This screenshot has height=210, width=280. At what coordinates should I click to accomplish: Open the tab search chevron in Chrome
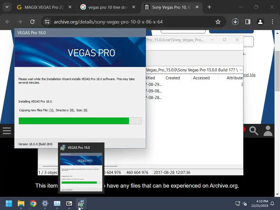(7, 7)
